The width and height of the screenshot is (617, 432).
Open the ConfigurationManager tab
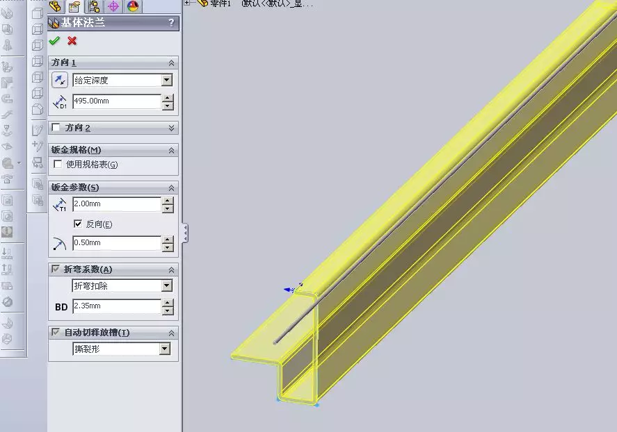[94, 6]
